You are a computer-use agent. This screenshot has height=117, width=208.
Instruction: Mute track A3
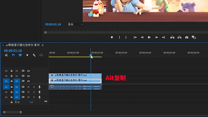pos(28,97)
